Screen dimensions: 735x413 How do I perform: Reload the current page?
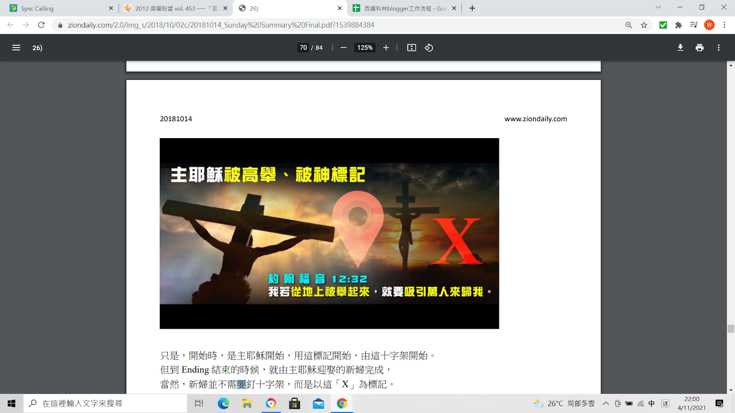41,25
